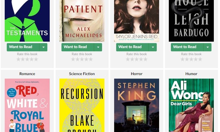The width and height of the screenshot is (220, 132).
Task: Rate Taylor Jenkins Reid book one star
Action: point(128,59)
